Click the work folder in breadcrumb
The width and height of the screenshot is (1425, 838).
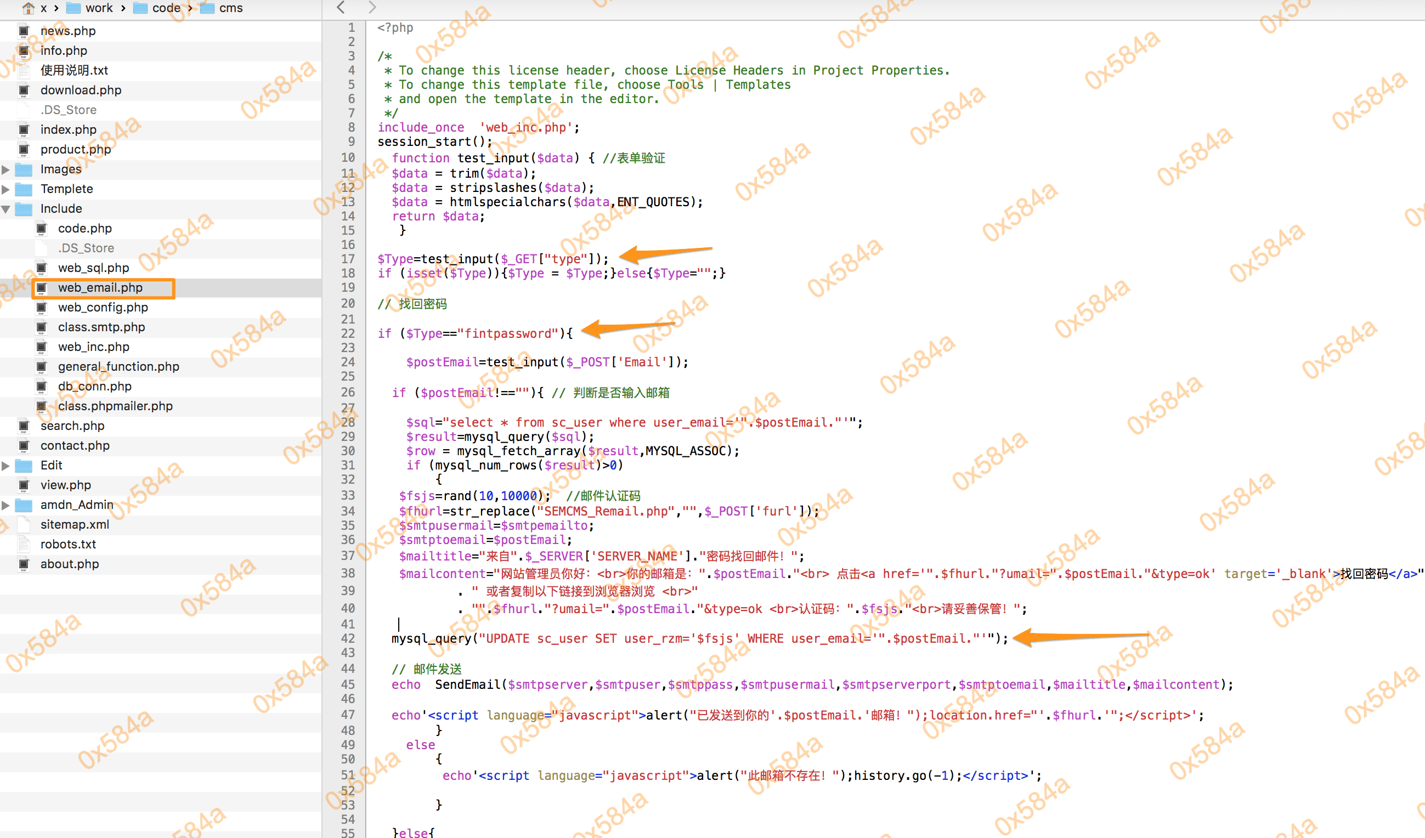point(98,8)
